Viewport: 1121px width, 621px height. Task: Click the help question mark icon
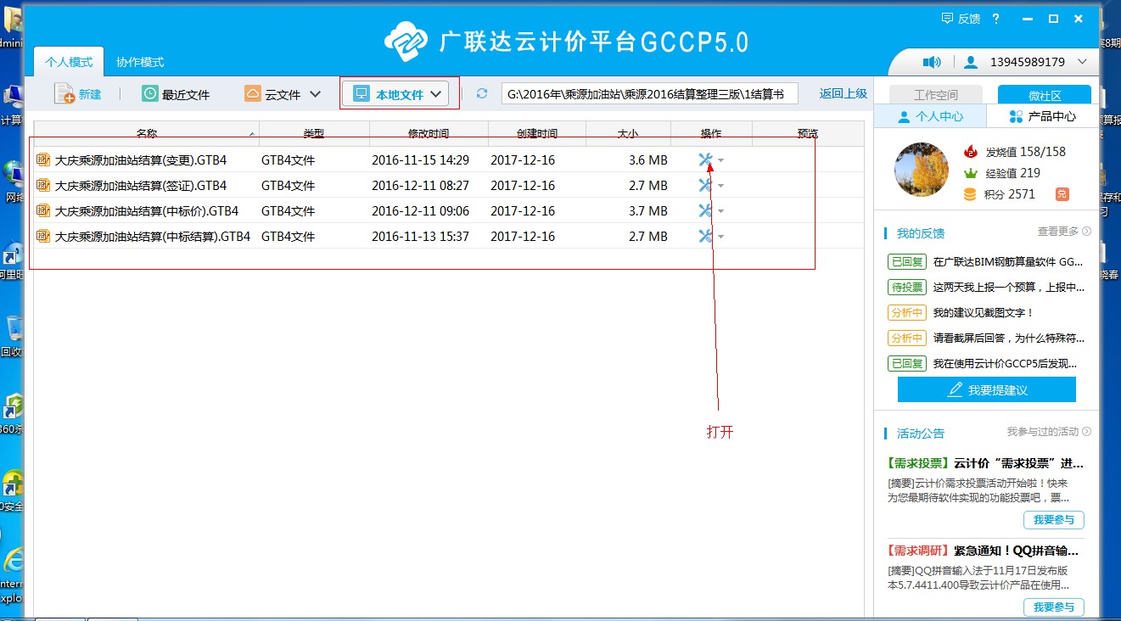pos(995,18)
